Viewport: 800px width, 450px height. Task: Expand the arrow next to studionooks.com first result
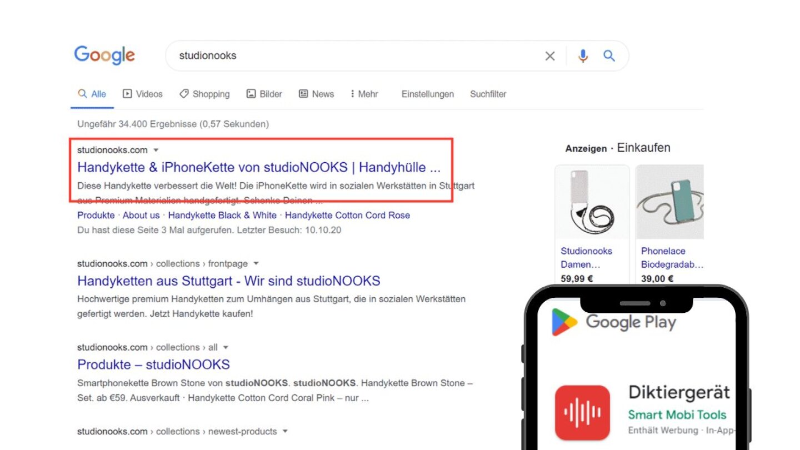click(x=156, y=150)
